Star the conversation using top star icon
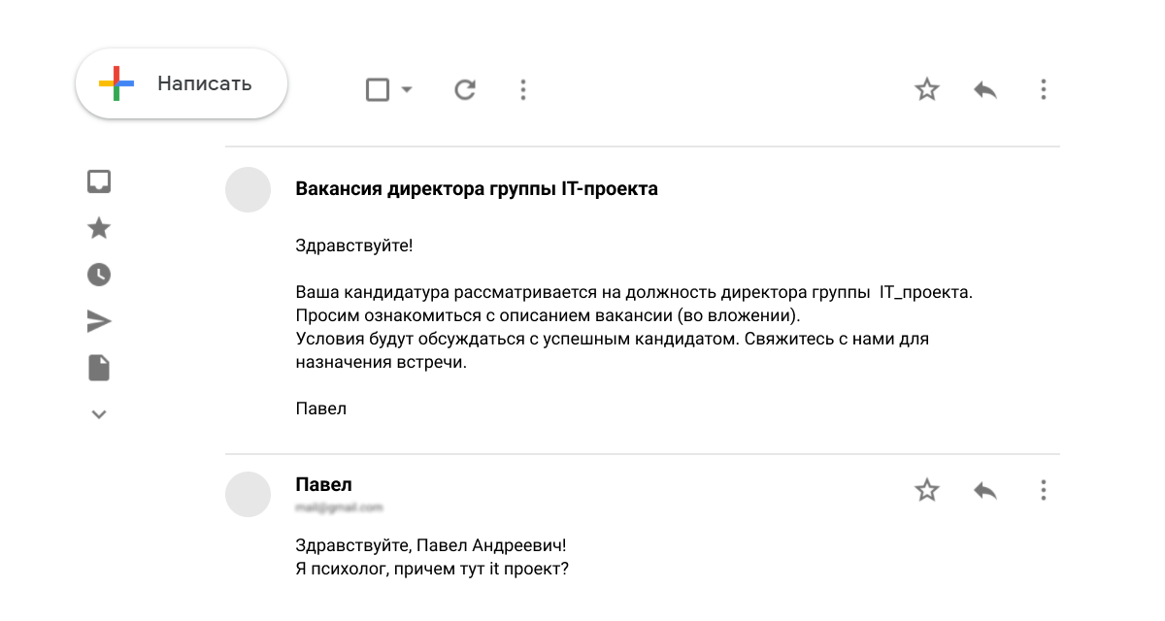Viewport: 1165px width, 621px height. coord(927,90)
